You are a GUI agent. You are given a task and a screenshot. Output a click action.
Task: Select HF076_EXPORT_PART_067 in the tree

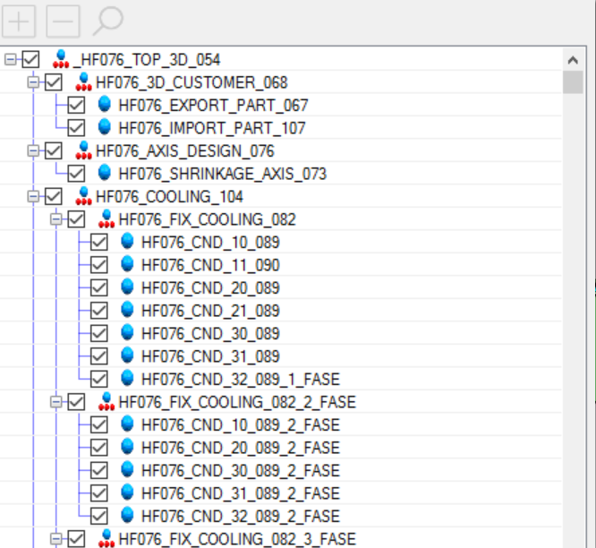pos(213,106)
